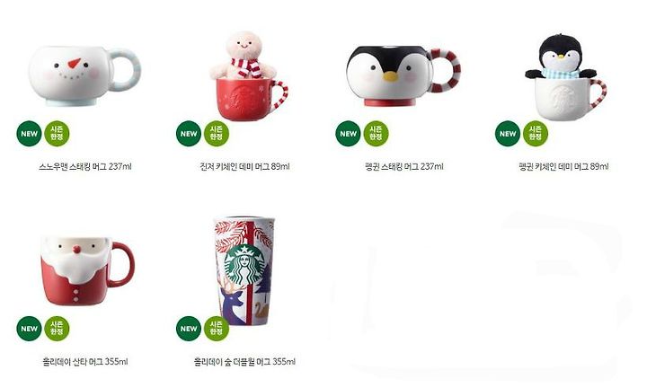View the white penguin keychain demi mug photo
This screenshot has height=388, width=647.
(566, 77)
